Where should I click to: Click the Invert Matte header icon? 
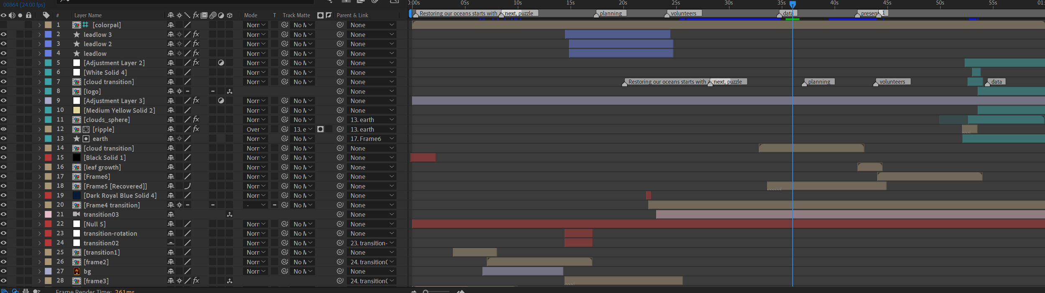(x=329, y=15)
